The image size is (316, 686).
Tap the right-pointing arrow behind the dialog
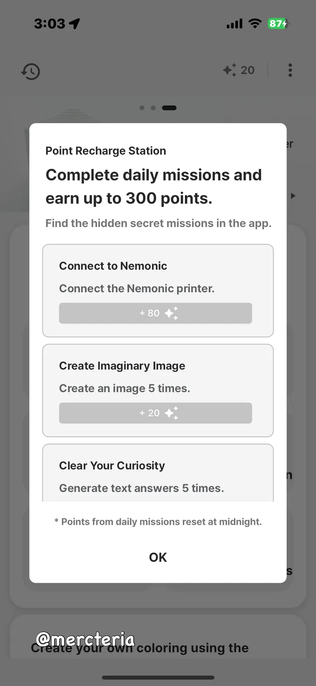pos(293,196)
